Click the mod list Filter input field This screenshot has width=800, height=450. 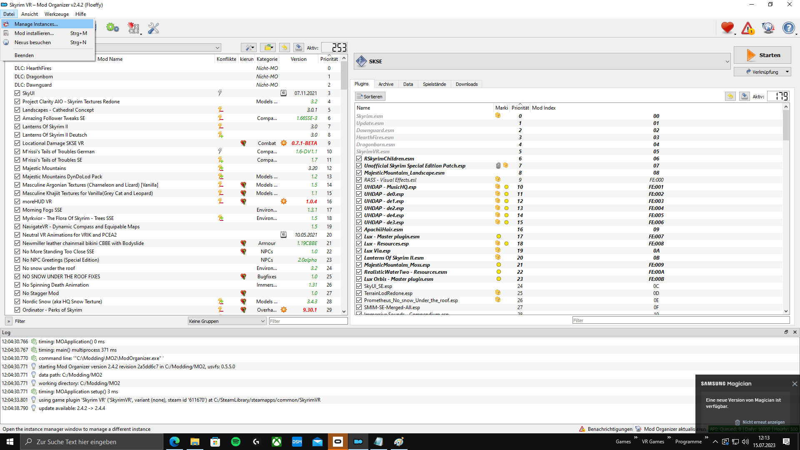(308, 321)
